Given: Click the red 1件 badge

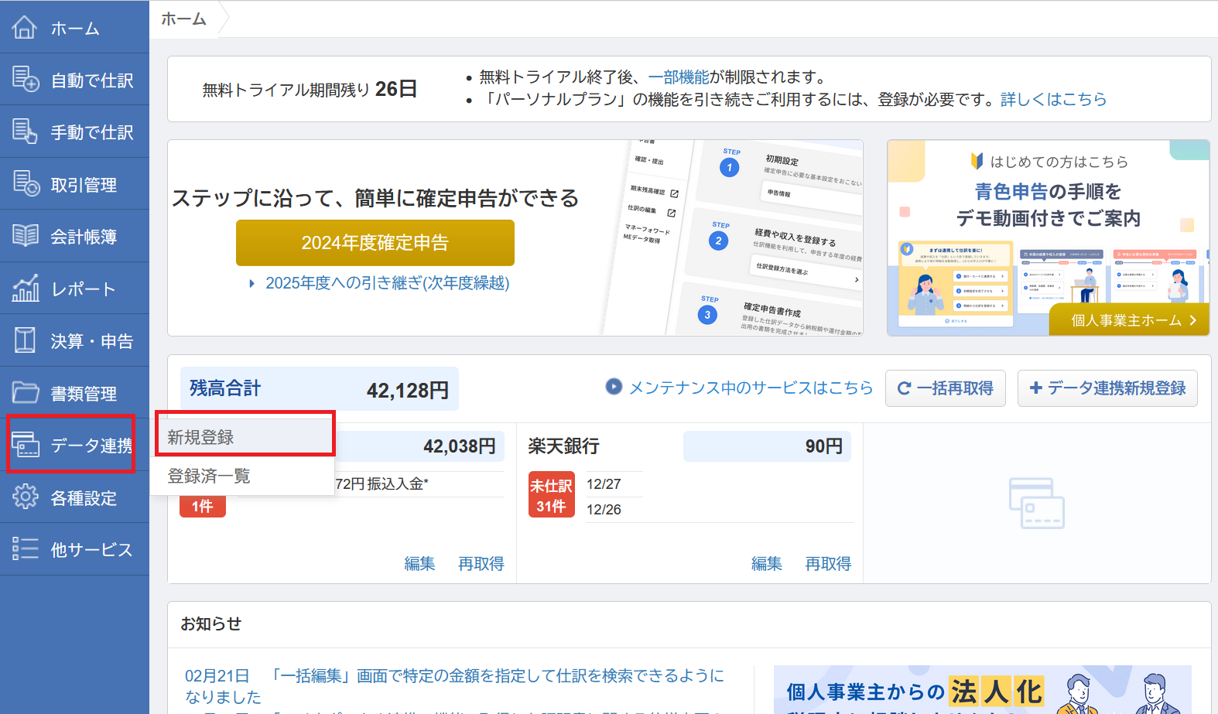Looking at the screenshot, I should pyautogui.click(x=203, y=506).
